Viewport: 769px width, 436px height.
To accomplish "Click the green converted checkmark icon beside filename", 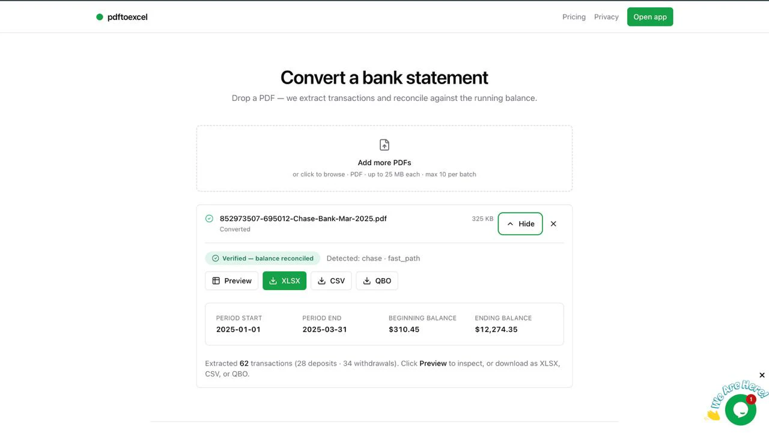I will click(209, 219).
